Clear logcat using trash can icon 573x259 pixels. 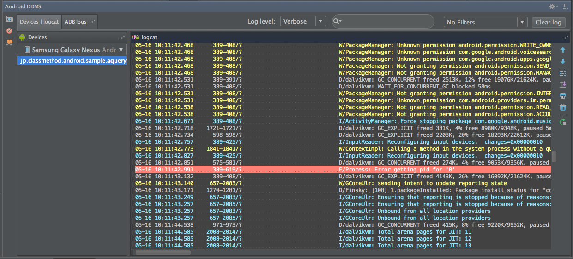pyautogui.click(x=562, y=107)
